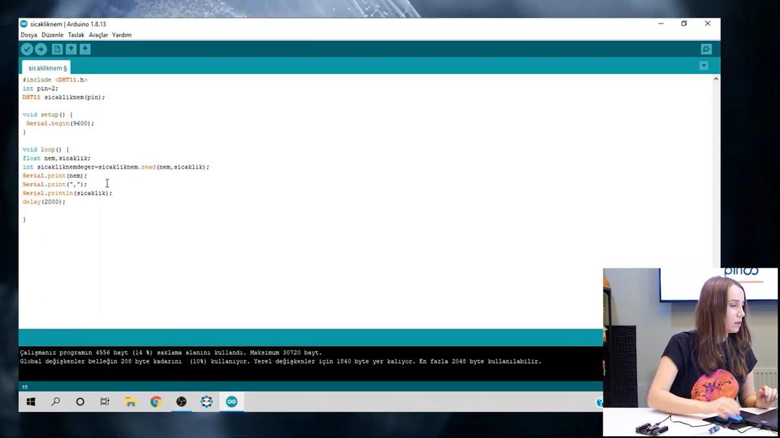Open the Yardım menu
The width and height of the screenshot is (780, 438).
[122, 35]
